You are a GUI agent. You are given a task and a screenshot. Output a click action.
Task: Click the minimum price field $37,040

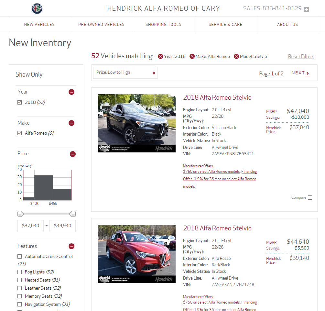pyautogui.click(x=30, y=226)
